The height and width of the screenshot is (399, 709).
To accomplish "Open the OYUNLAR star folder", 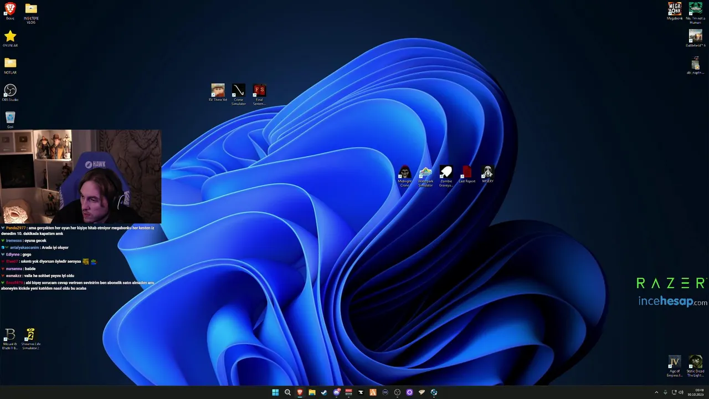I will tap(10, 39).
